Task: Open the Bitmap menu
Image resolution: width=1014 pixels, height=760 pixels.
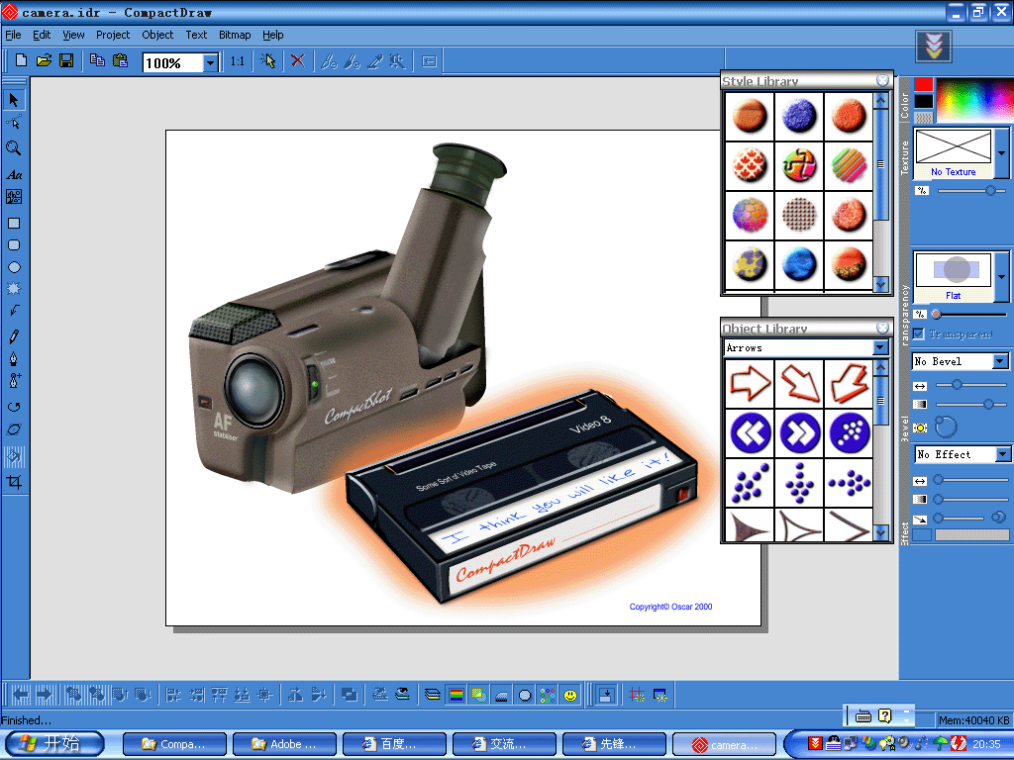Action: click(234, 35)
